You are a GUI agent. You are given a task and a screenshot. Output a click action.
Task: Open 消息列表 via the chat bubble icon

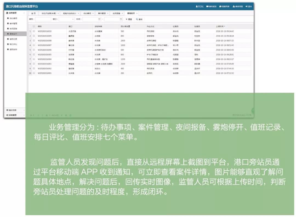point(220,6)
